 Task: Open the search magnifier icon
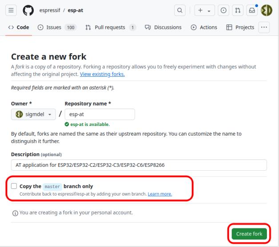click(x=181, y=10)
